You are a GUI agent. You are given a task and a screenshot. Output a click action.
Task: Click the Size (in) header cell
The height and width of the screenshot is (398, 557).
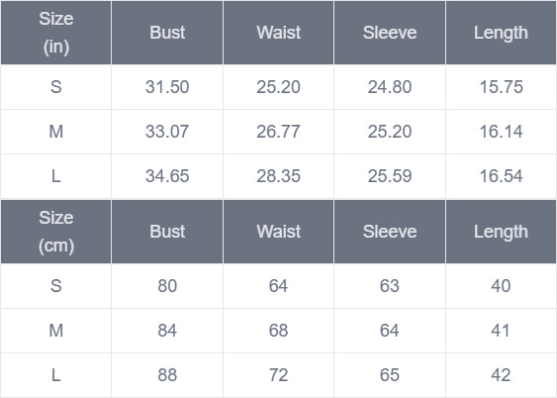click(55, 33)
